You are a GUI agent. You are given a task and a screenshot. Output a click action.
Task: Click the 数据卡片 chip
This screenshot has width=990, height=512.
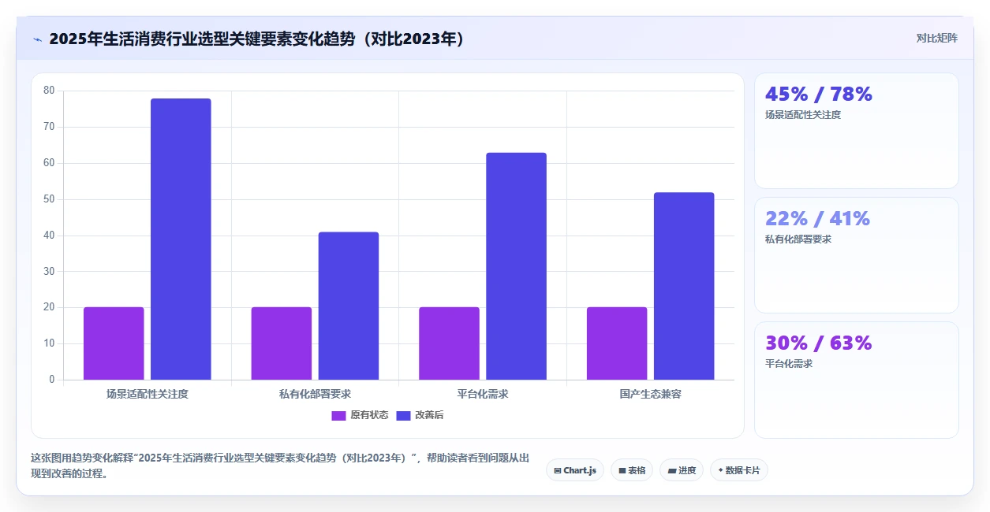click(739, 470)
